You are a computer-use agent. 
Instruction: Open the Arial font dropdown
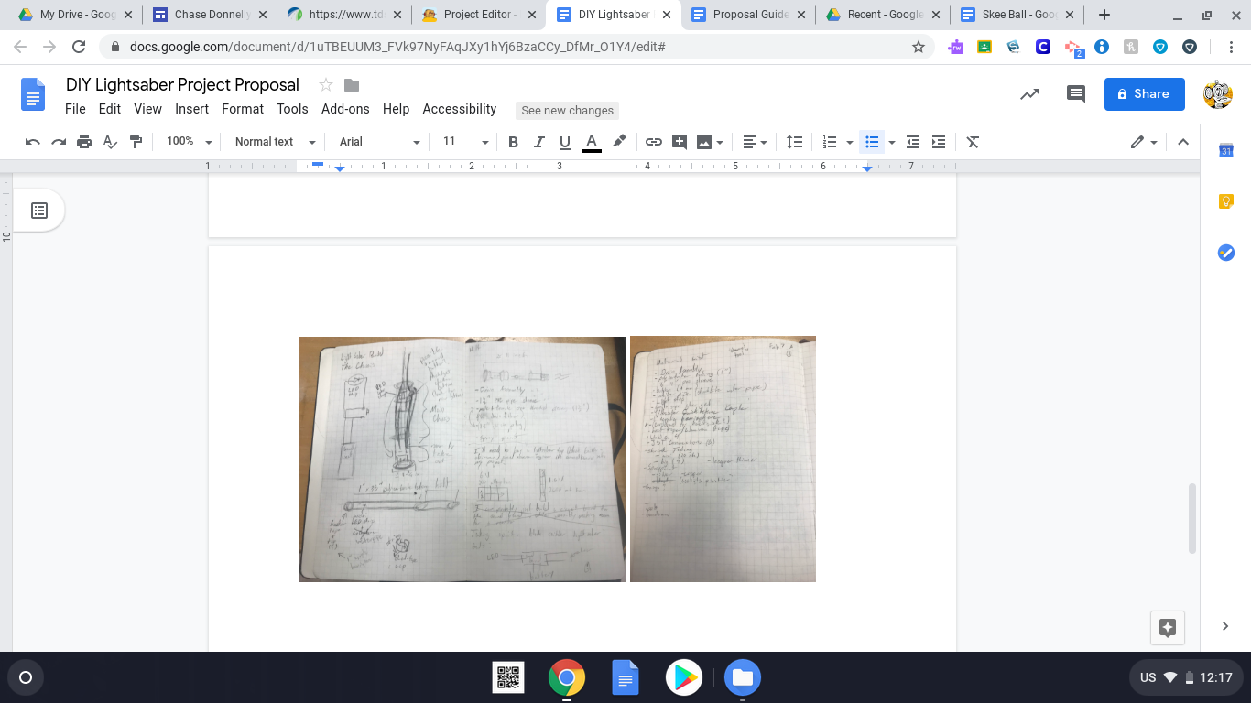379,142
